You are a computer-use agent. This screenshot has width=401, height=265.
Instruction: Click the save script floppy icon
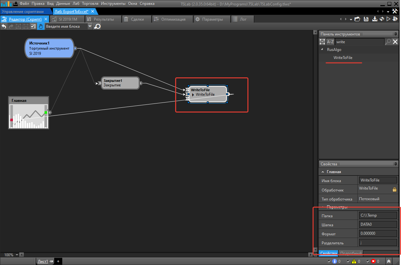pyautogui.click(x=366, y=19)
